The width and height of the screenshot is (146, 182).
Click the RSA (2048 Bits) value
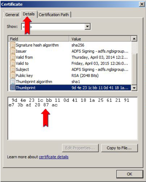85,75
